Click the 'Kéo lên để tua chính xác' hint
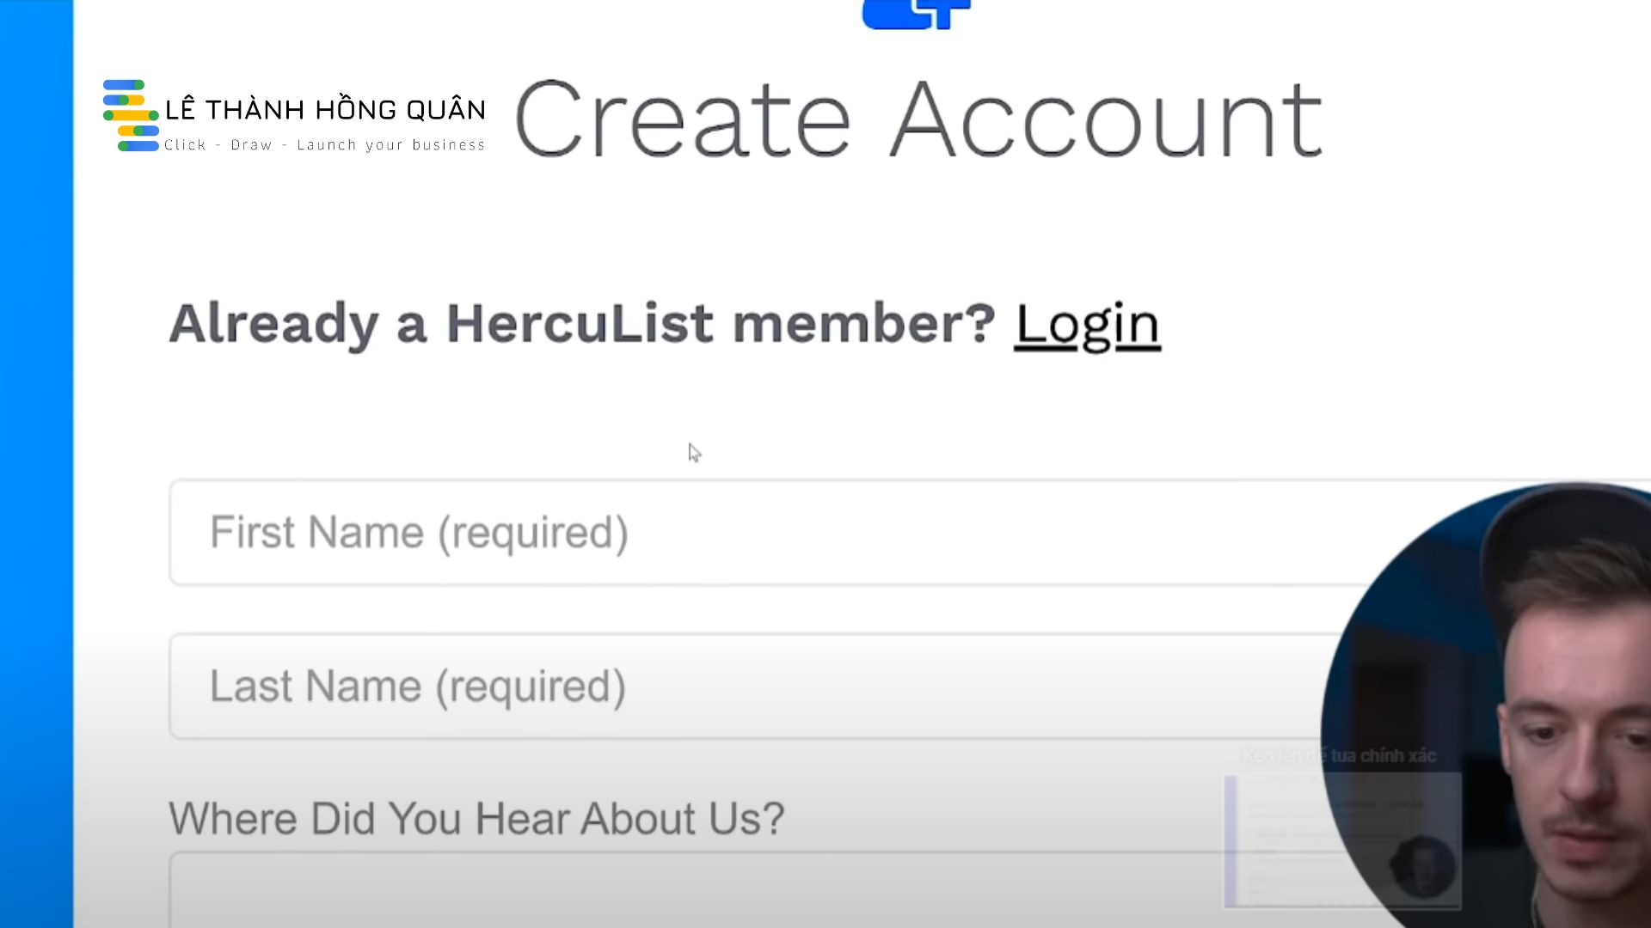1651x928 pixels. pos(1340,756)
